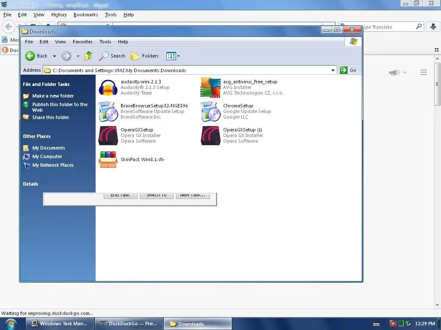Toggle the Folders pane button
Screen dimensions: 441x330
tap(144, 56)
